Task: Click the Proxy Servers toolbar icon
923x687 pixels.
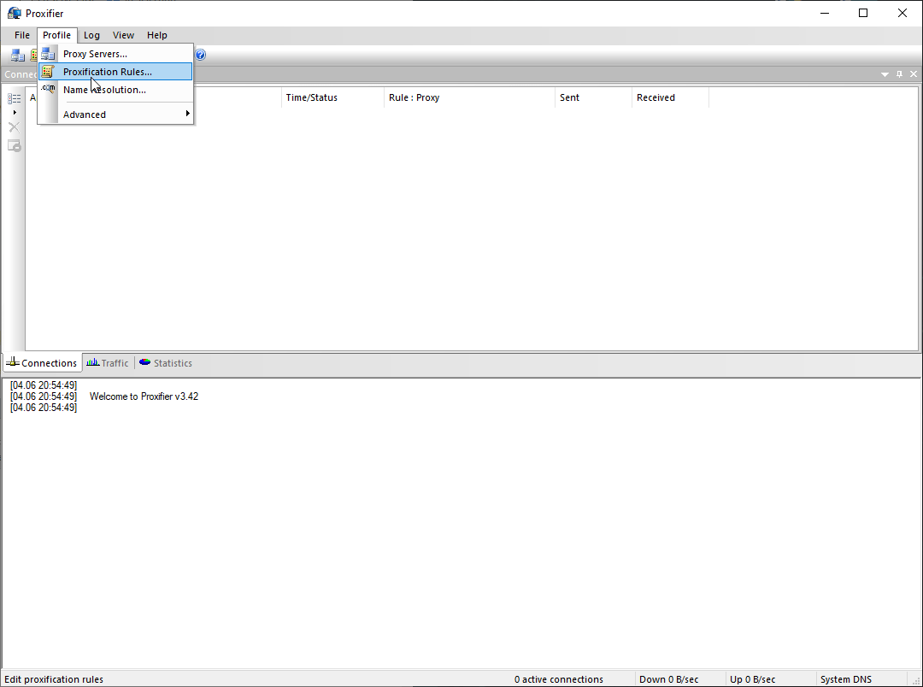Action: pos(18,56)
